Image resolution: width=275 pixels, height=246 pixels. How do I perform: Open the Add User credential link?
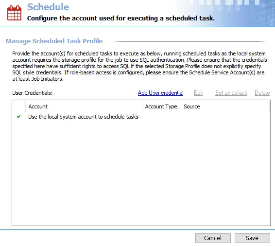pos(160,93)
